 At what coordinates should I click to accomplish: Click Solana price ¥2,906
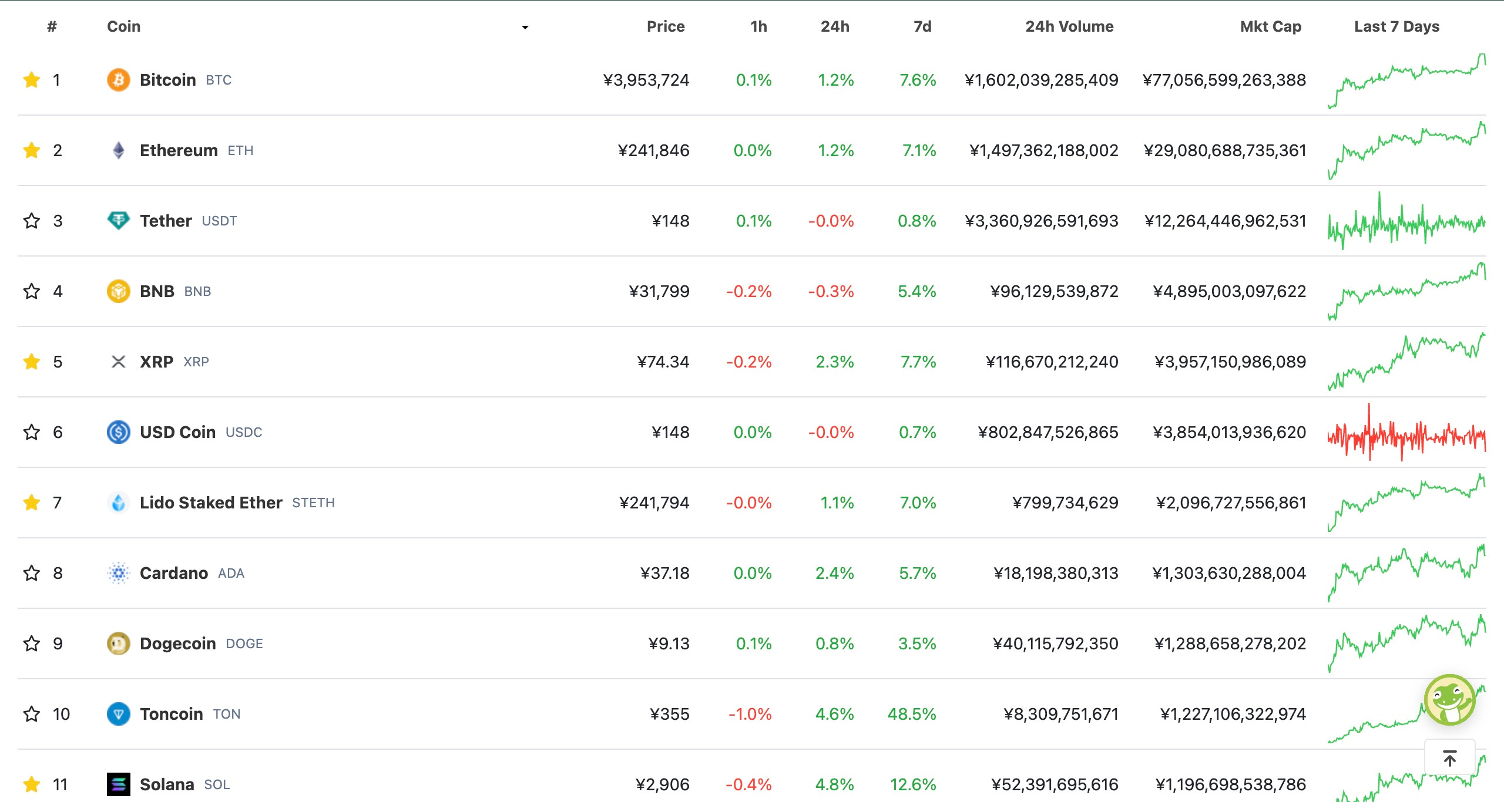click(663, 784)
